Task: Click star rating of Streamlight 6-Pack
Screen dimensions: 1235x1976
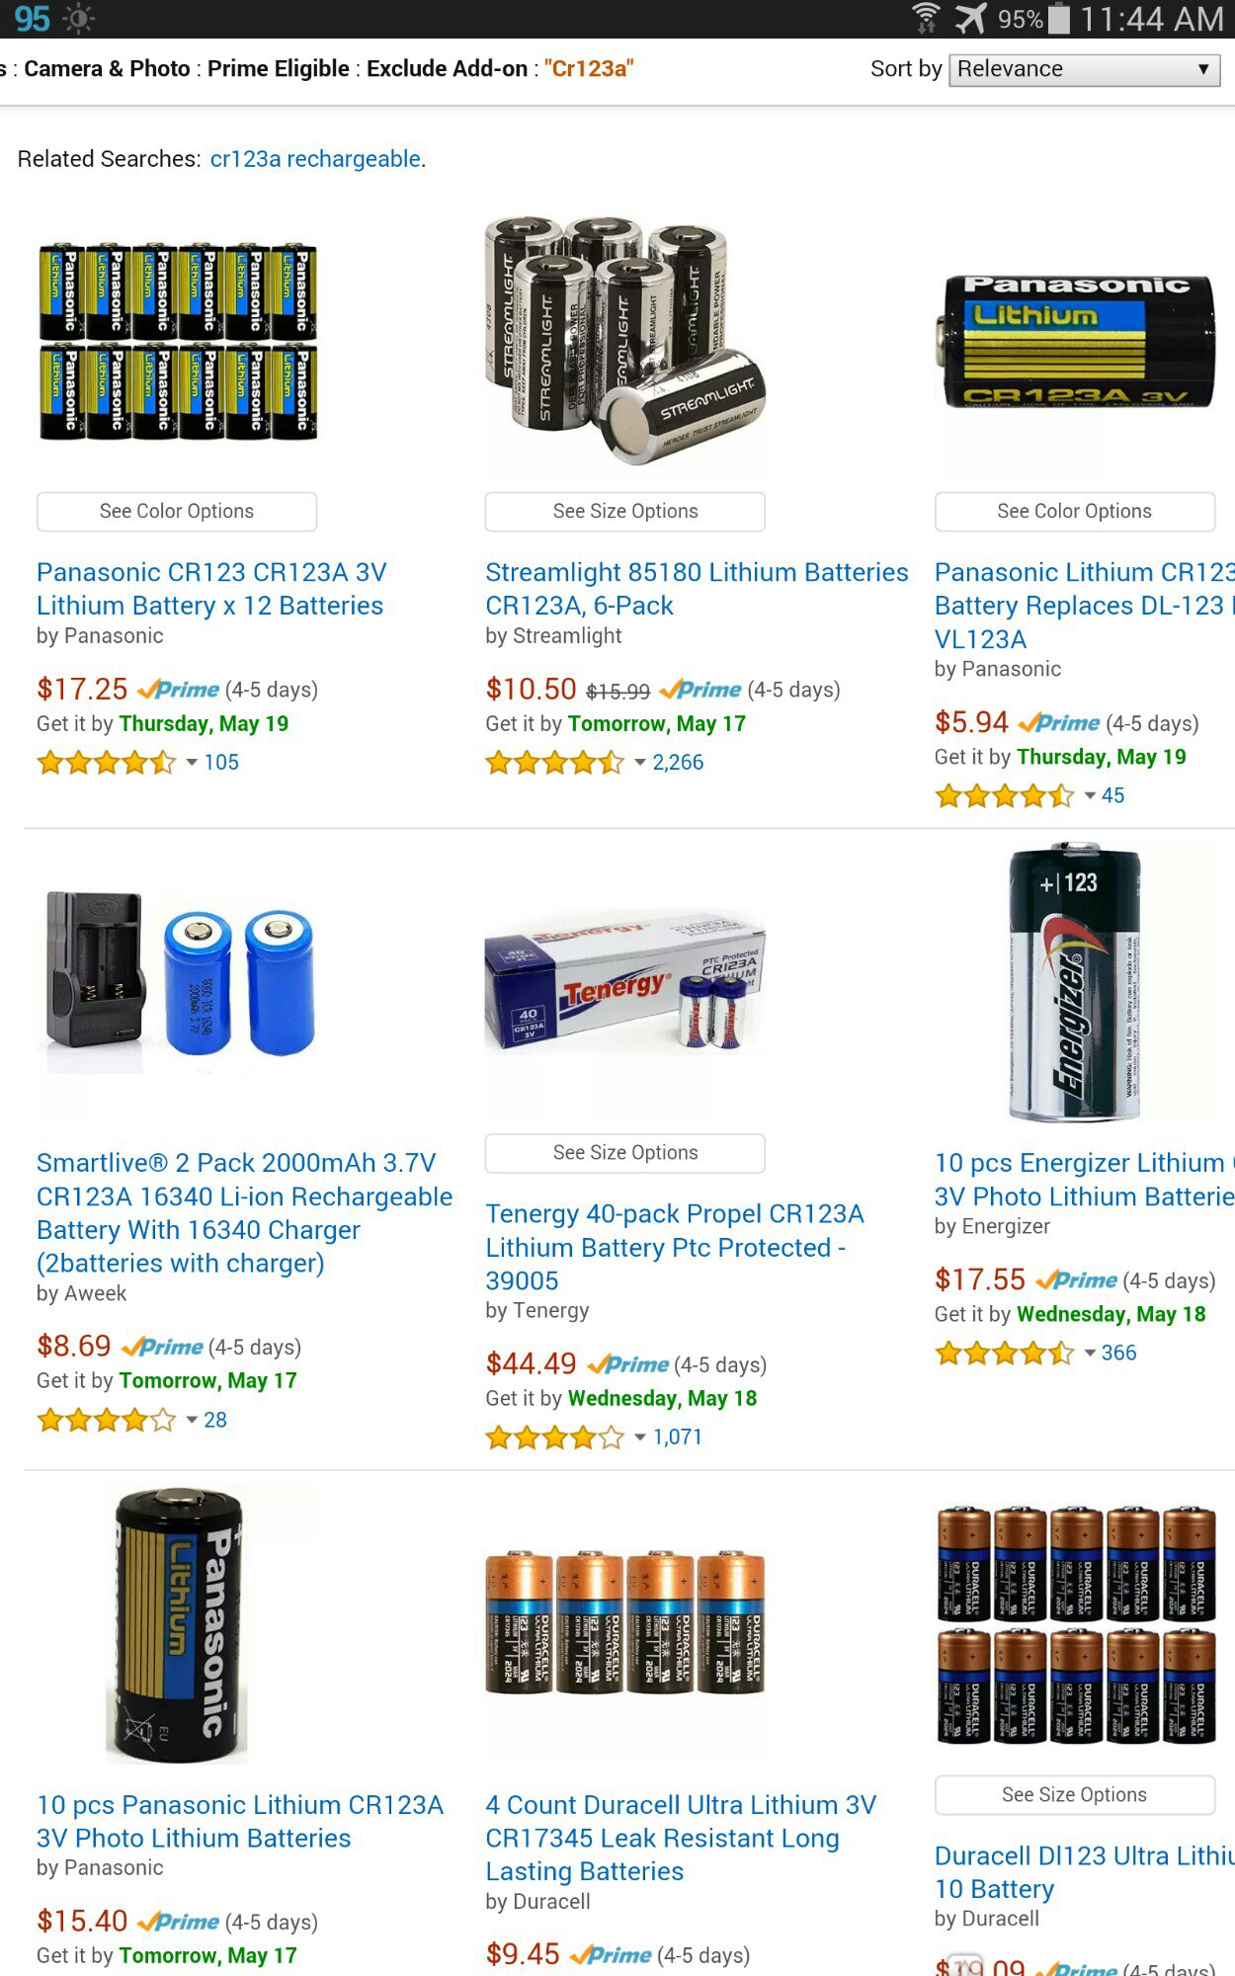Action: click(554, 762)
